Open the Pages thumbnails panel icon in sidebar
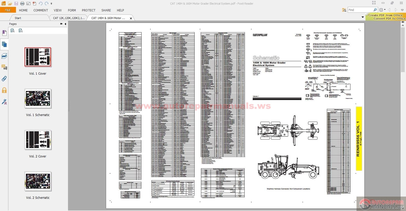 4,45
